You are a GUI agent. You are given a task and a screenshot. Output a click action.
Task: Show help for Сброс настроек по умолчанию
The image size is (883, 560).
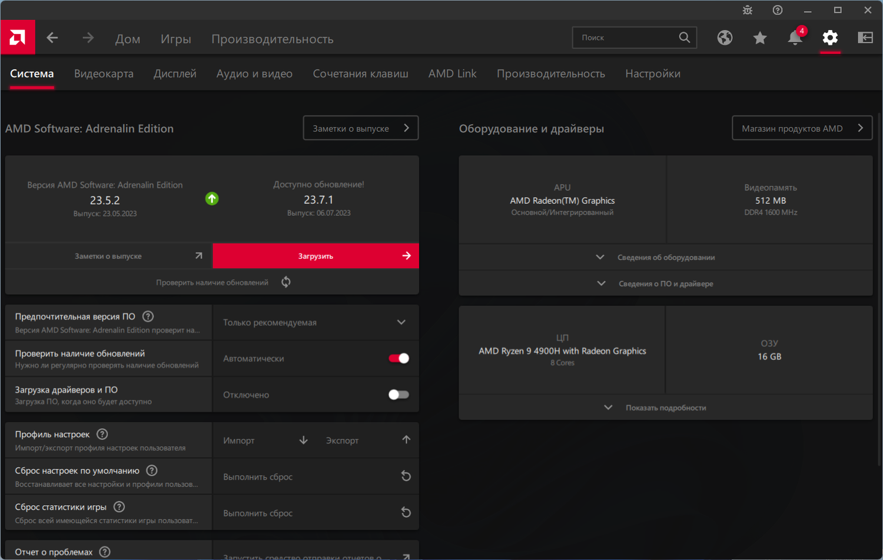[152, 471]
